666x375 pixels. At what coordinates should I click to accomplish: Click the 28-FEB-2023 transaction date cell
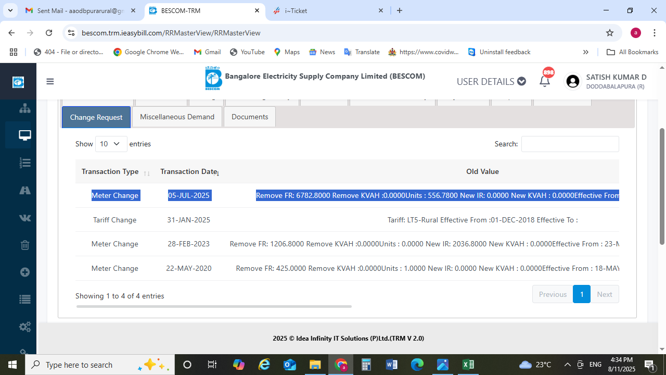[189, 244]
